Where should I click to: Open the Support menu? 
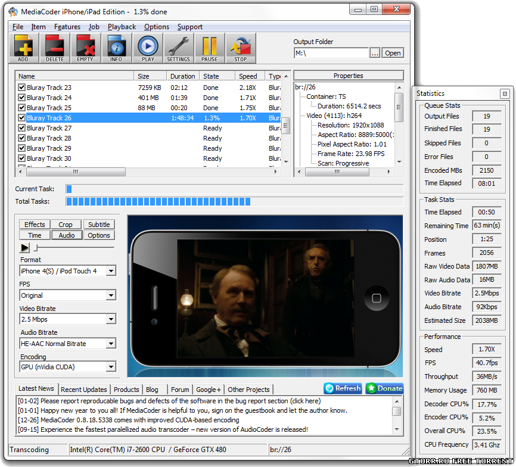[x=190, y=27]
